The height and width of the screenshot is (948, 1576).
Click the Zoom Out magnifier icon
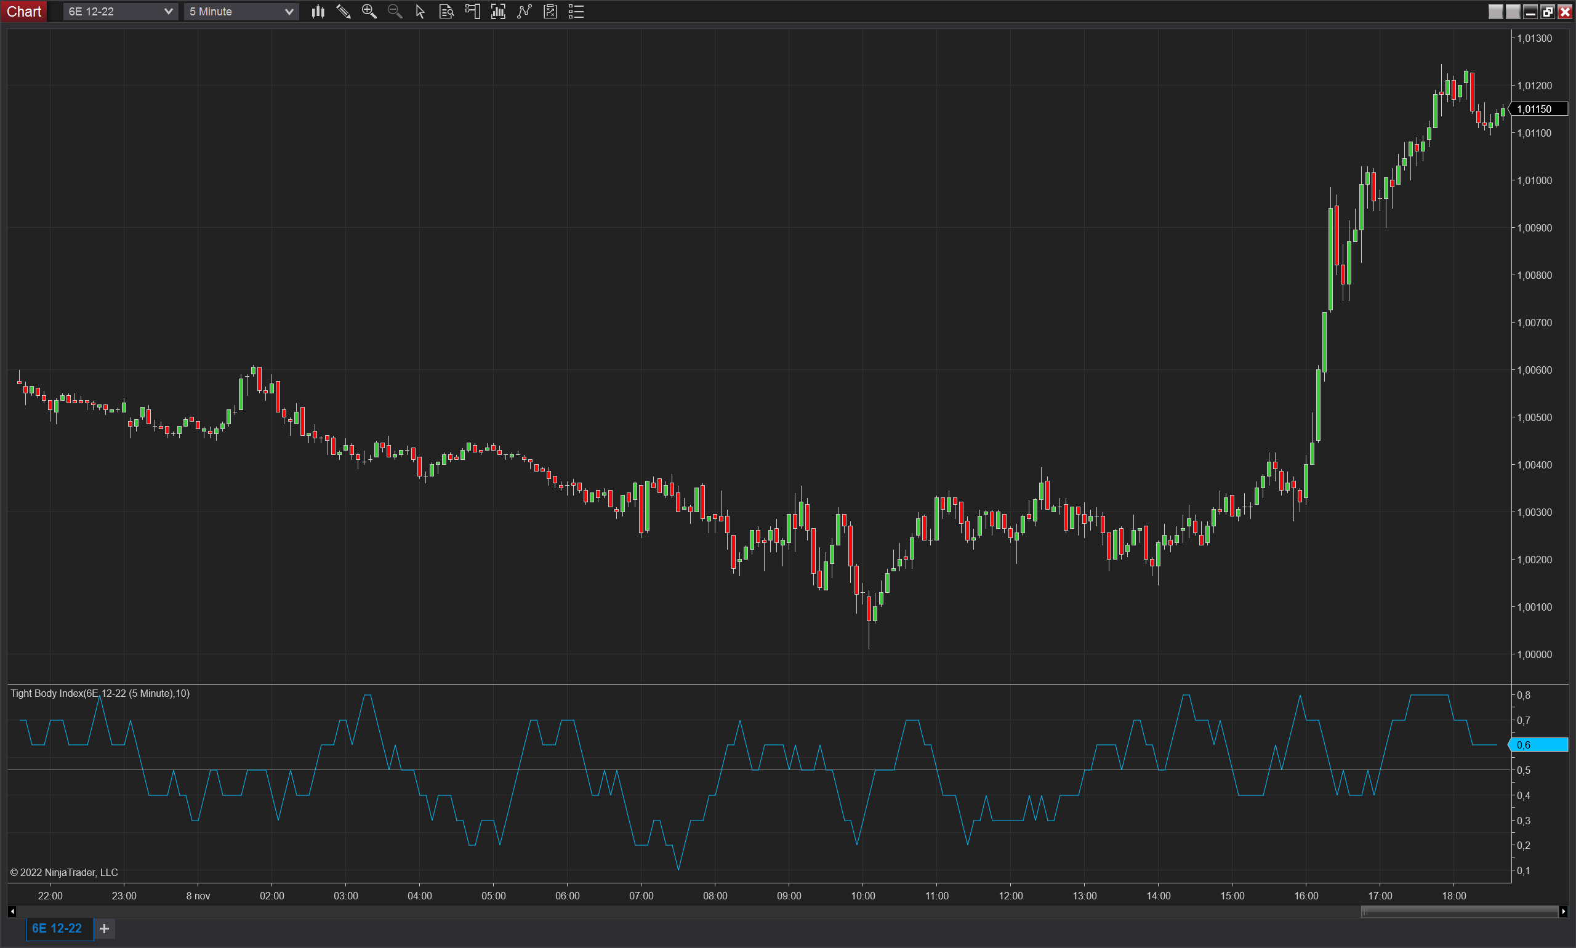[x=395, y=12]
